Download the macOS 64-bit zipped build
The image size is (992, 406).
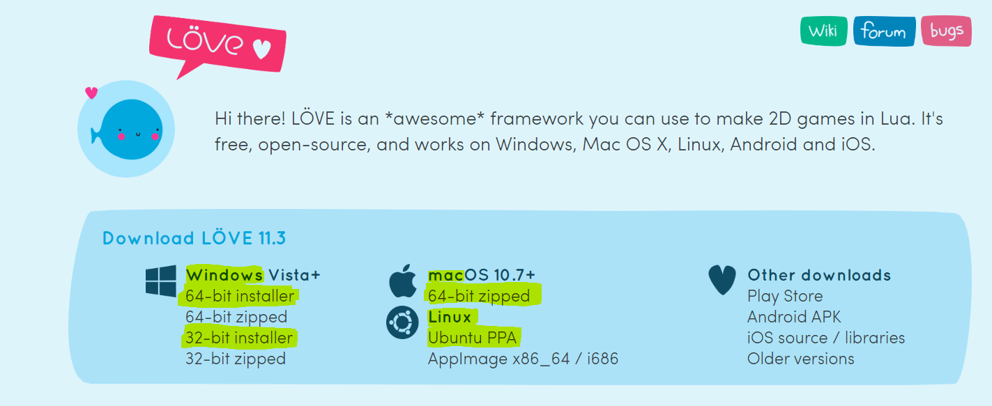click(x=479, y=296)
